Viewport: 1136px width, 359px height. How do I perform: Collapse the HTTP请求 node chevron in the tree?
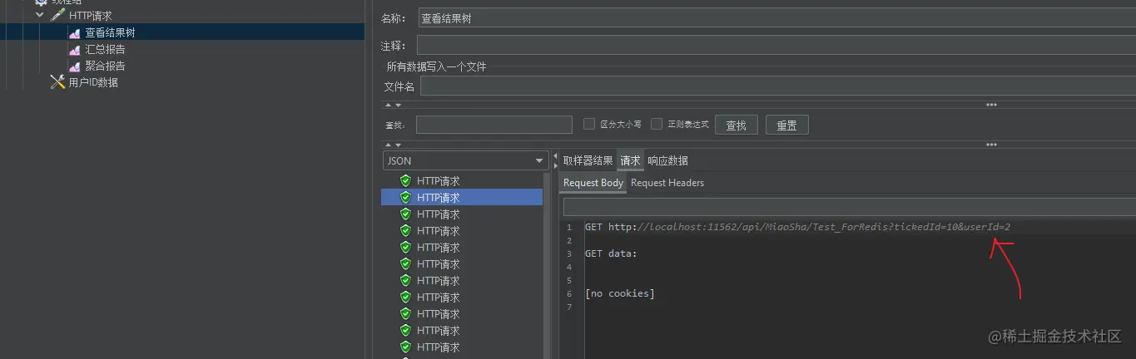[39, 16]
